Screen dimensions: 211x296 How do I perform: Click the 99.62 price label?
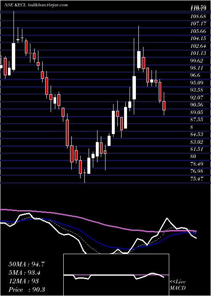tap(197, 60)
